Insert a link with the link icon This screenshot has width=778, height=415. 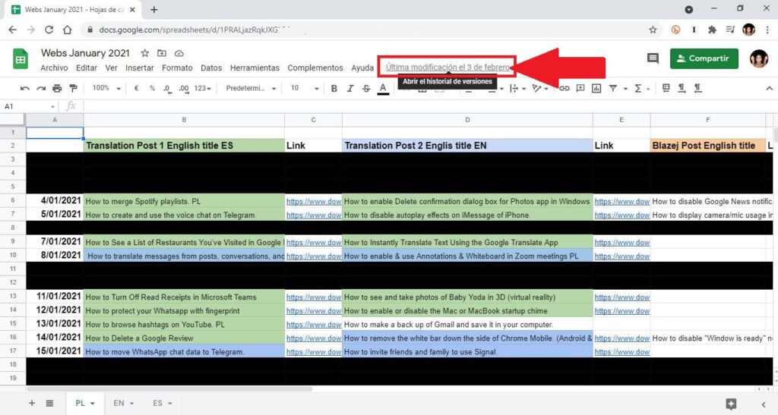tap(565, 89)
